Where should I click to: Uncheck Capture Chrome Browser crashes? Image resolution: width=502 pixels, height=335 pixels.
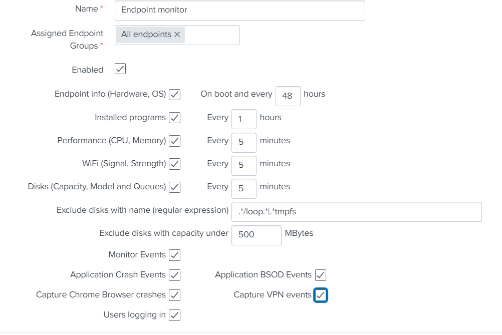174,295
